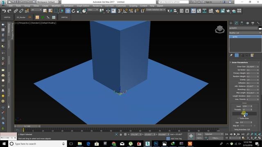Click the Key Filters button
The image size is (262, 147).
pos(216,138)
